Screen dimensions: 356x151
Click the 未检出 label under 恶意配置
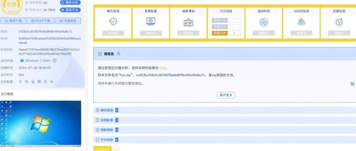151,33
